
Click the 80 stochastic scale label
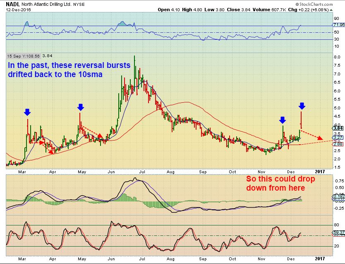point(336,225)
